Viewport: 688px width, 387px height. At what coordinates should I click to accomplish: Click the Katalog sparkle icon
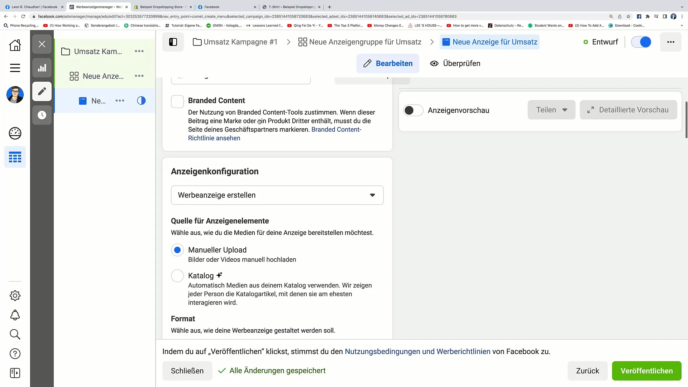pos(219,275)
